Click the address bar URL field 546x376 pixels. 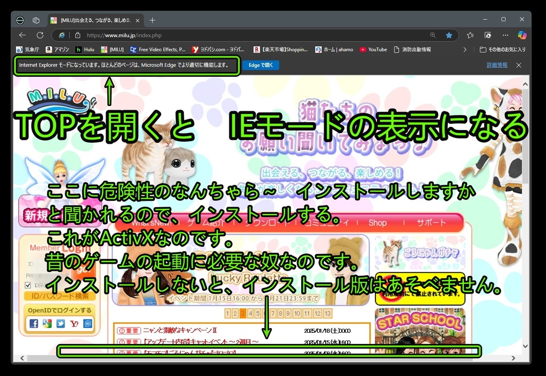tap(254, 35)
